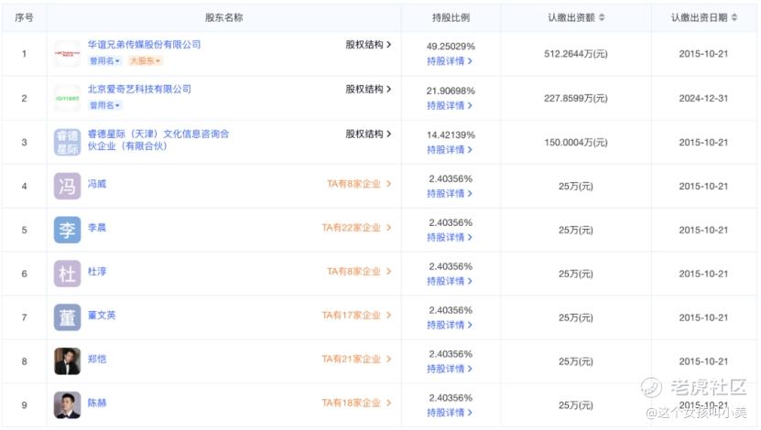Image resolution: width=761 pixels, height=430 pixels.
Task: Expand 曾用名 tag for 北京爱奇艺
Action: click(x=104, y=105)
